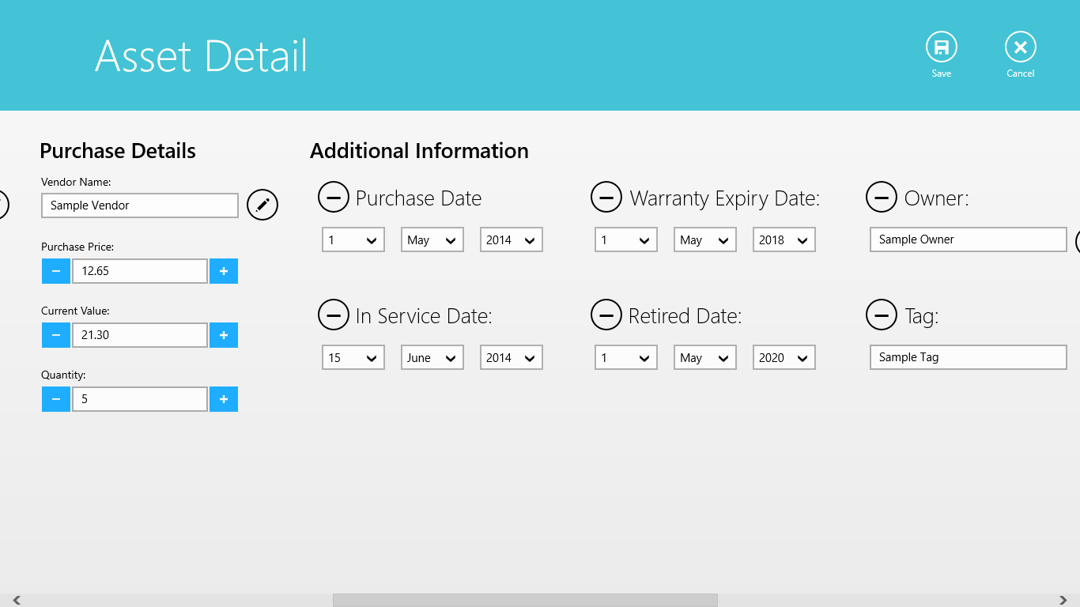The image size is (1080, 607).
Task: Click the Vendor Name text field
Action: [x=140, y=205]
